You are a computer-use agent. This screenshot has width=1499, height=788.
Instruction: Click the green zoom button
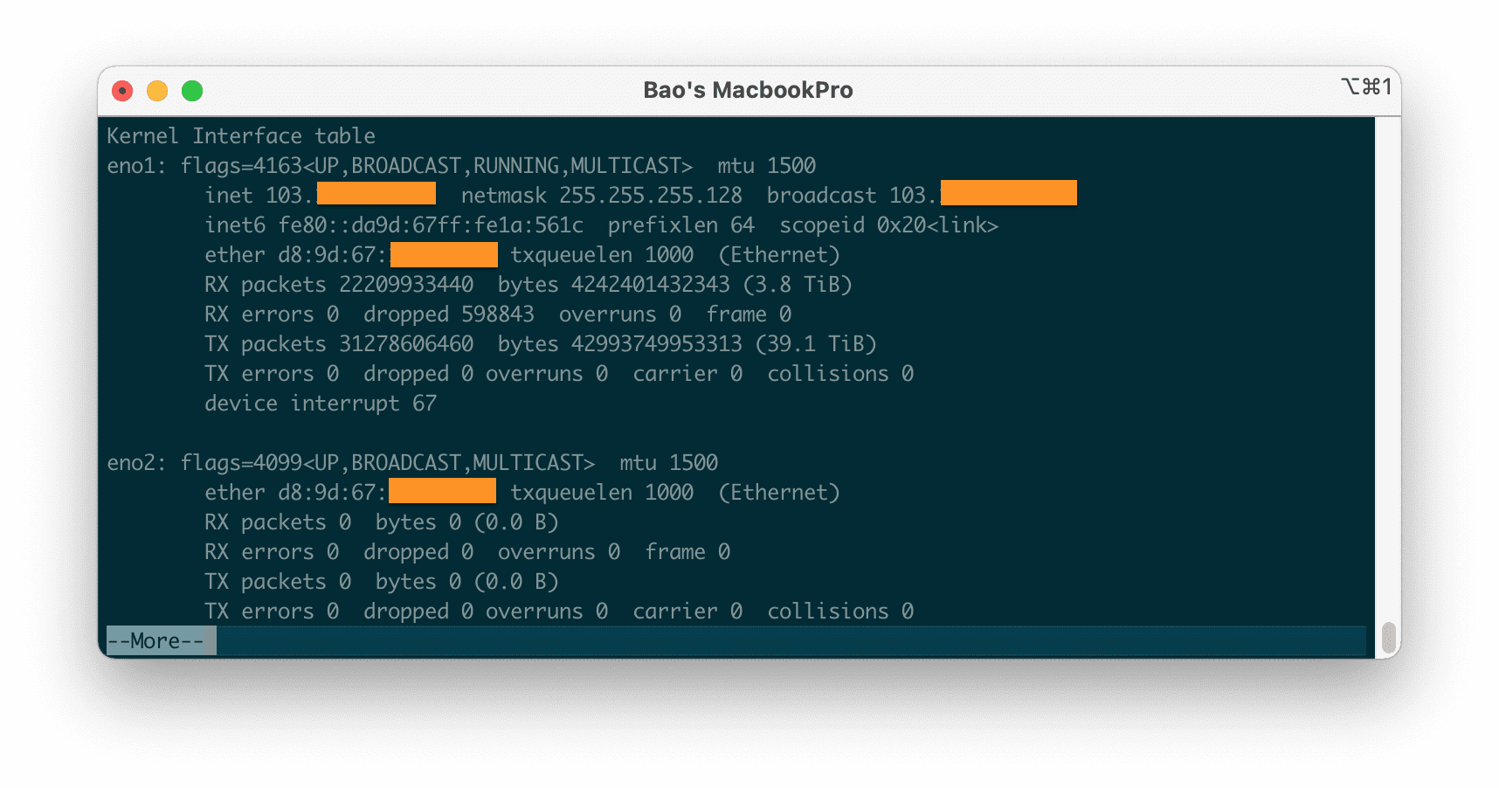click(191, 90)
